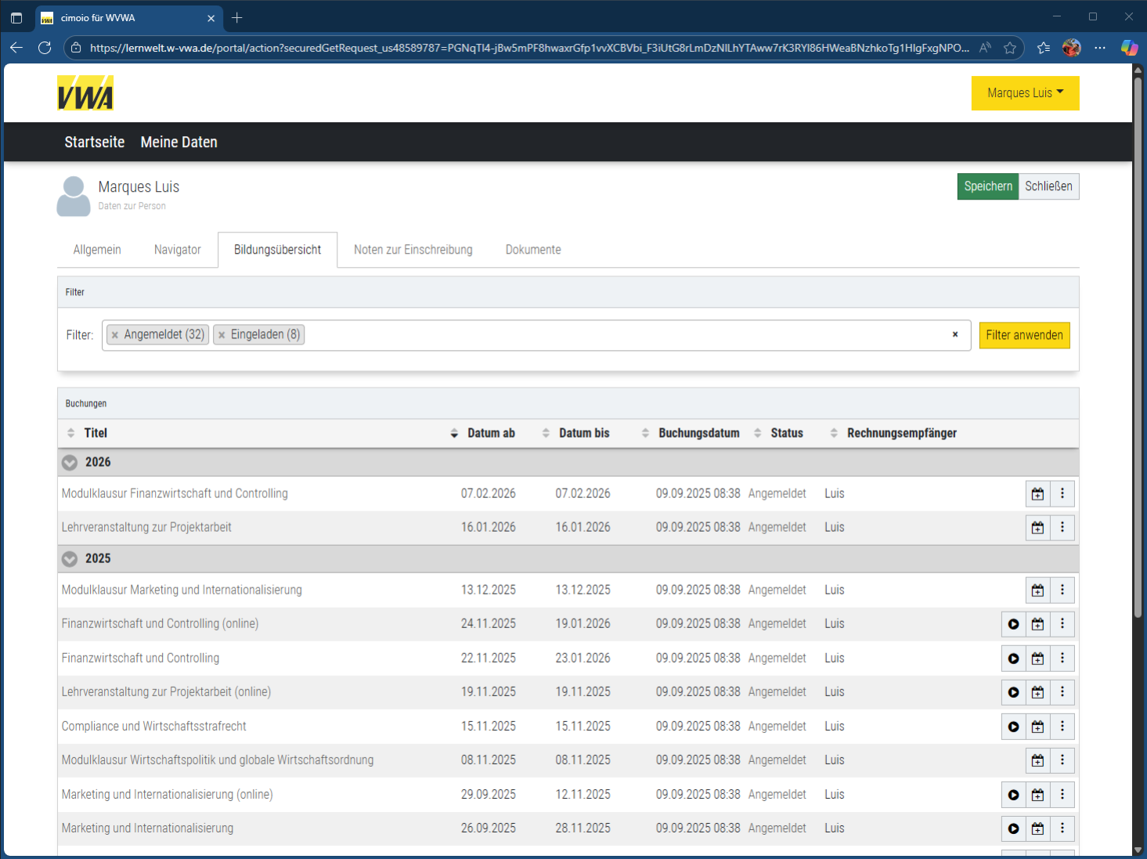Click calendar icon for Modulklausur Wirtschaftspolitik row
This screenshot has width=1147, height=859.
point(1037,760)
